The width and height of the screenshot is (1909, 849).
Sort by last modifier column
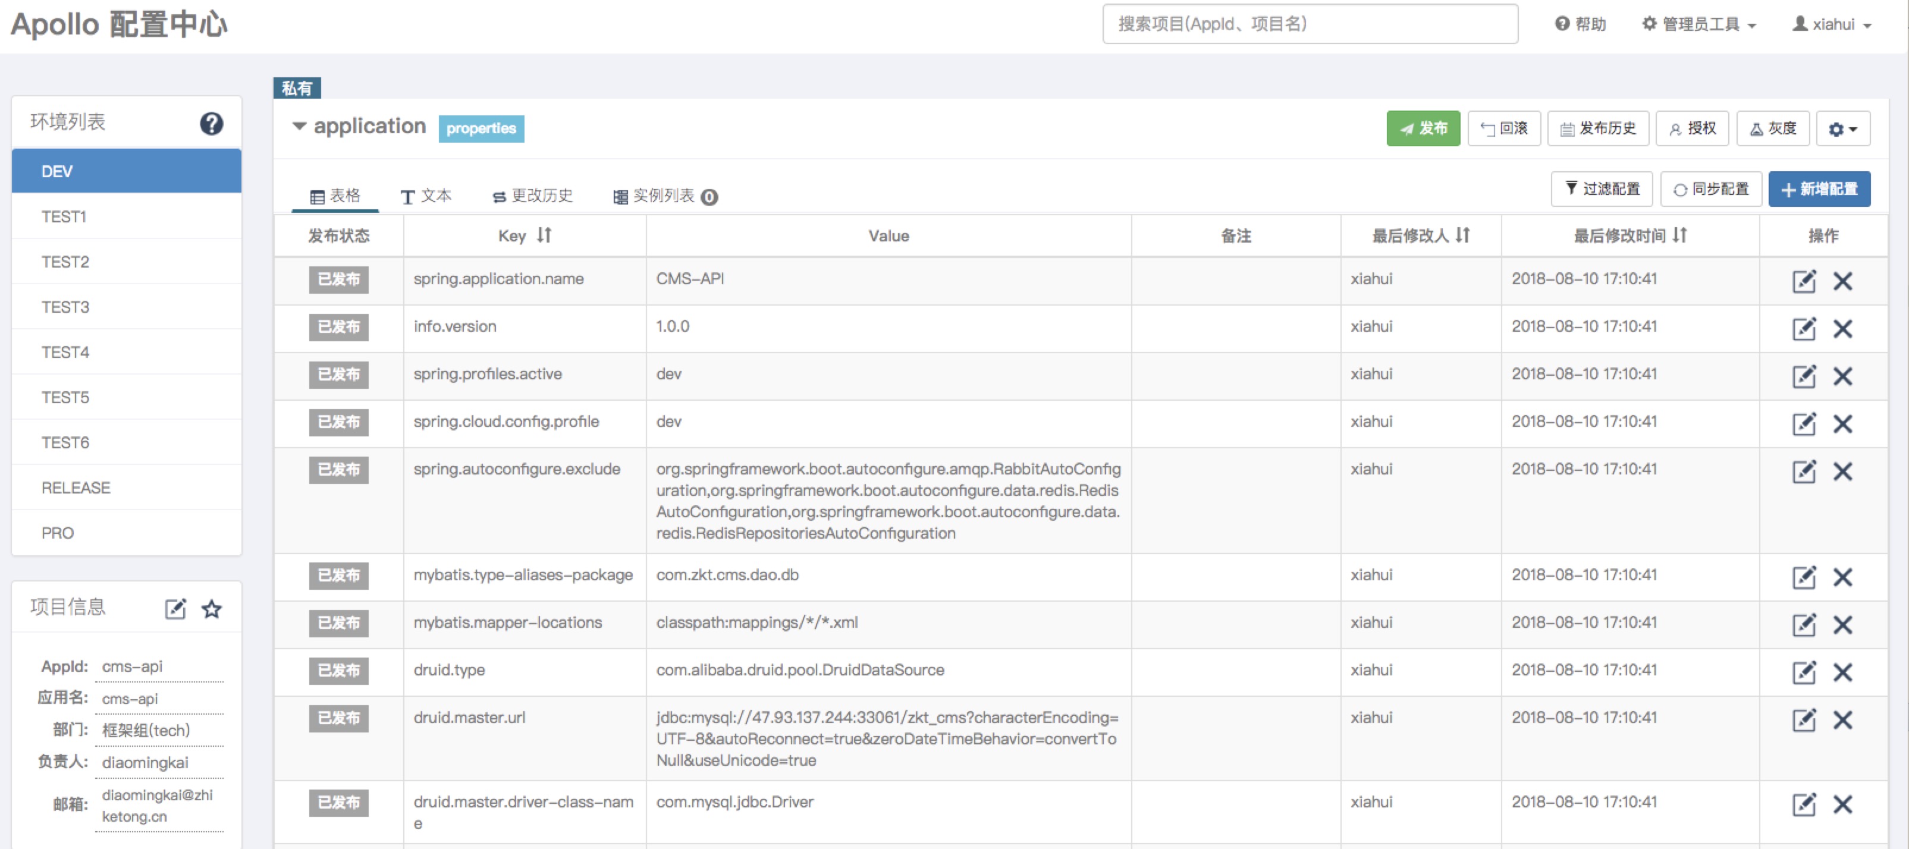1462,235
